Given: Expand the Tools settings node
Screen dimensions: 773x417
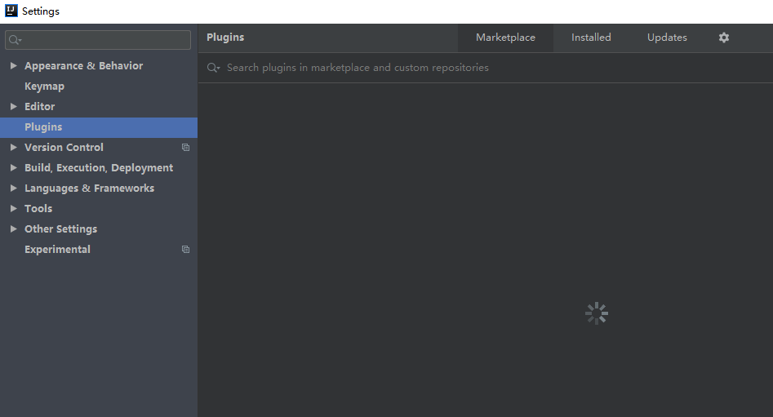Looking at the screenshot, I should [13, 209].
